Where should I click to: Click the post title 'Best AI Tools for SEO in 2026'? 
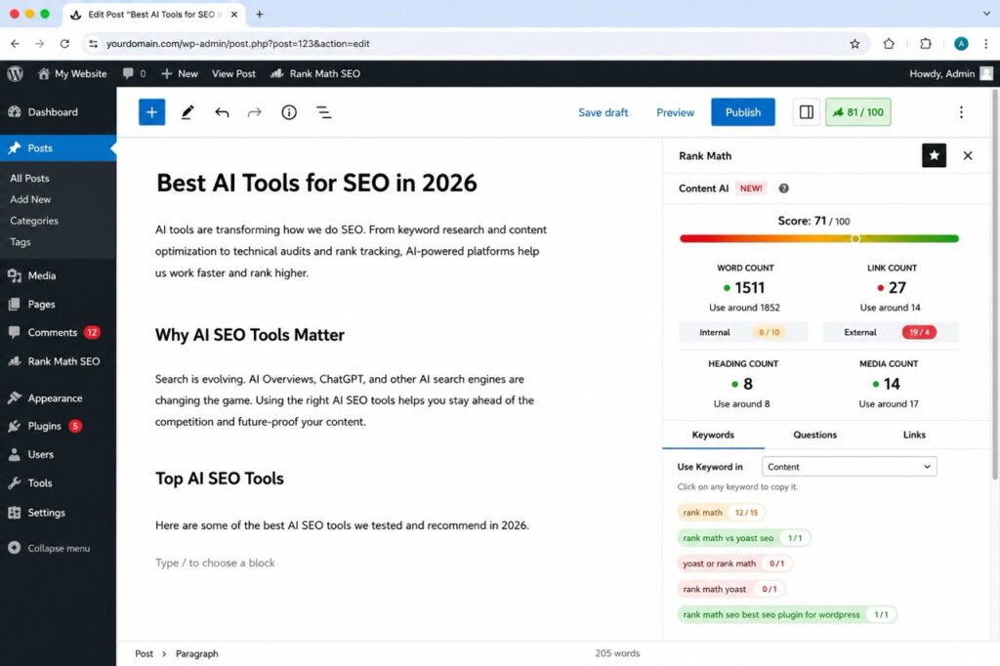point(316,183)
